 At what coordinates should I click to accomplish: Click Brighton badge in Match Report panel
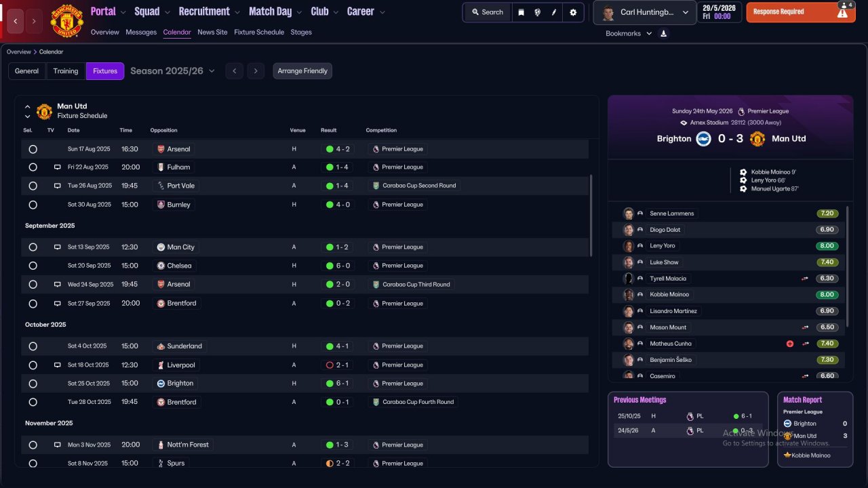(787, 424)
